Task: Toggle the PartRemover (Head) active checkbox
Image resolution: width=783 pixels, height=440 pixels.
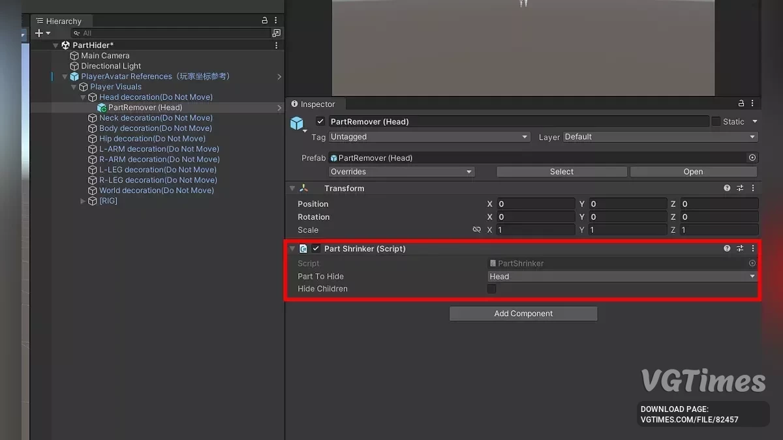Action: pyautogui.click(x=320, y=122)
